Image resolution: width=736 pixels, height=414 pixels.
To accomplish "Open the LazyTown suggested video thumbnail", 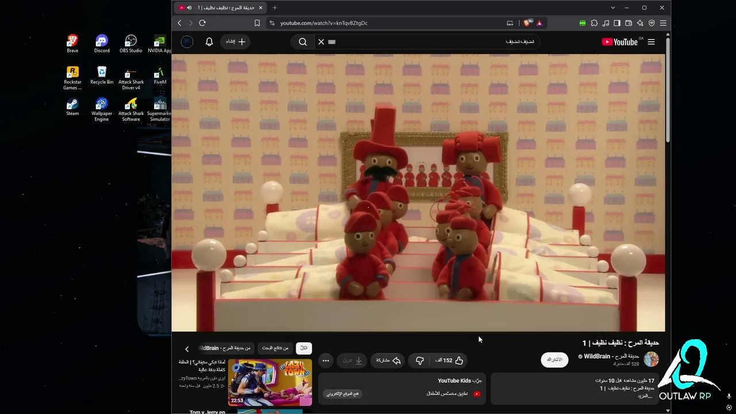I will [x=270, y=382].
